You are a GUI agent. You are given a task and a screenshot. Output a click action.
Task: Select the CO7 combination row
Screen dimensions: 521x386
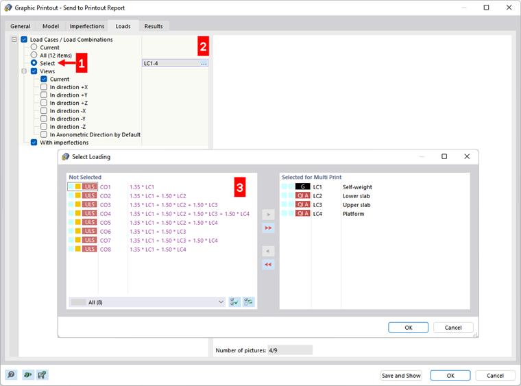pos(162,240)
